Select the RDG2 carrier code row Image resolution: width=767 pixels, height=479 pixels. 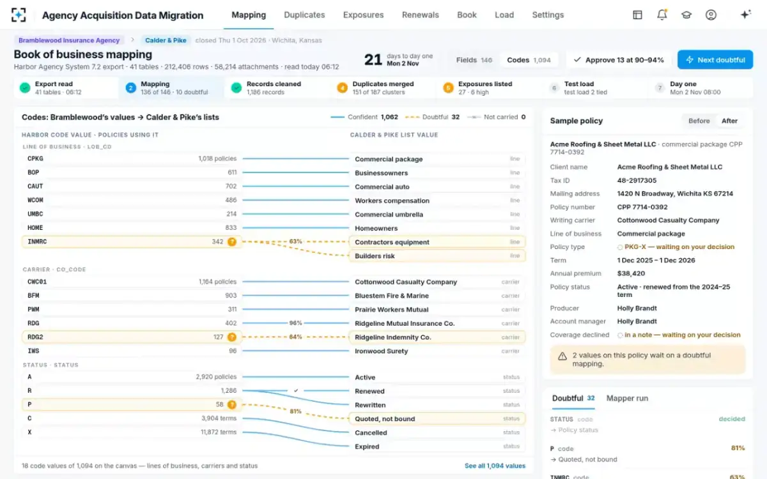(132, 337)
